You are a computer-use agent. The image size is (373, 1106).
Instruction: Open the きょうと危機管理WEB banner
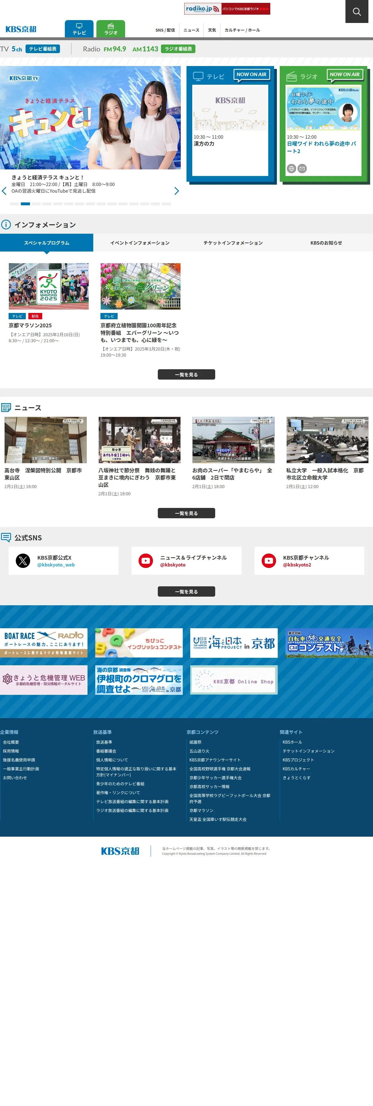tap(44, 680)
